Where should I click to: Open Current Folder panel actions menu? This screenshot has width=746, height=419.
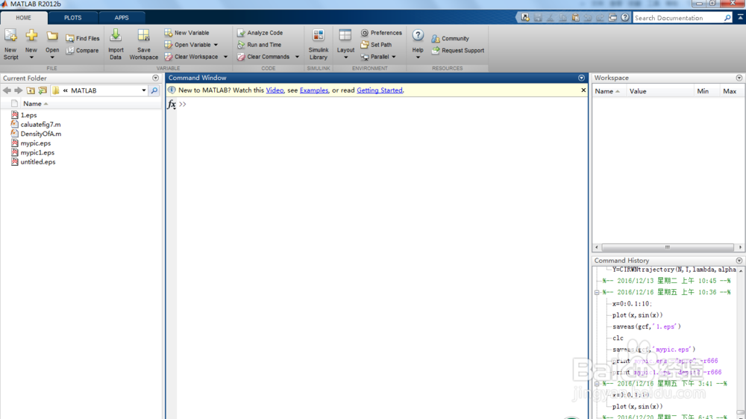click(x=156, y=78)
